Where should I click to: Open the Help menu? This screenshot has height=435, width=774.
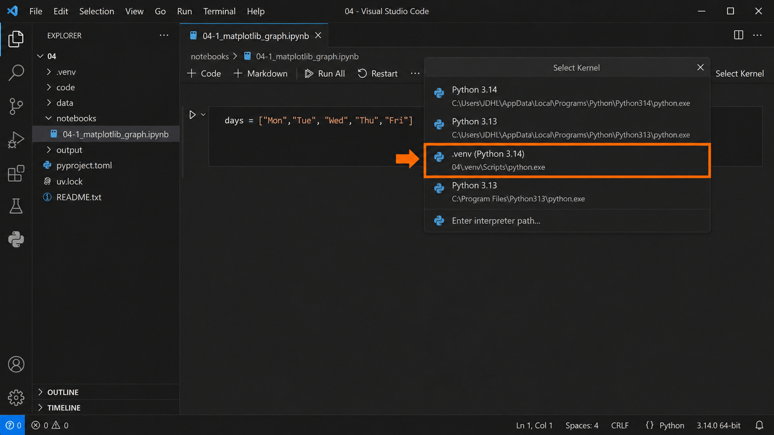click(255, 11)
